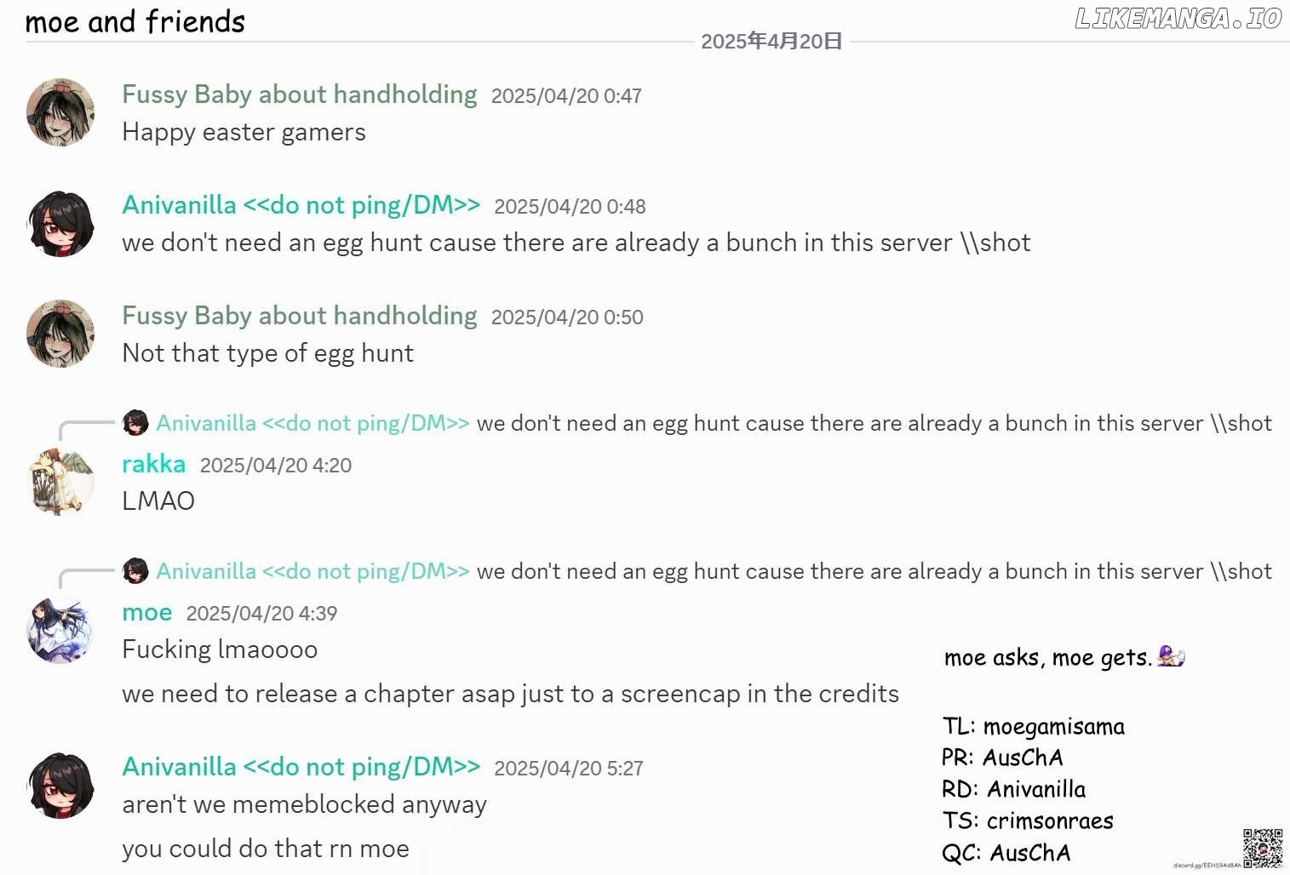This screenshot has height=875, width=1290.
Task: Click moe's profile avatar
Action: coord(60,630)
